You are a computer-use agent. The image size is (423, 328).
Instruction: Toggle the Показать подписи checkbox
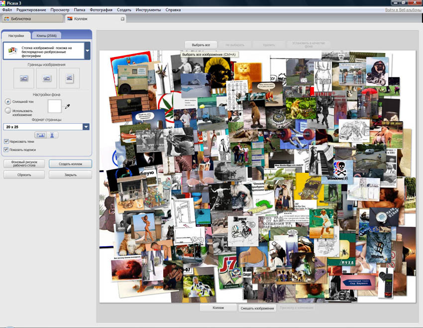point(6,149)
